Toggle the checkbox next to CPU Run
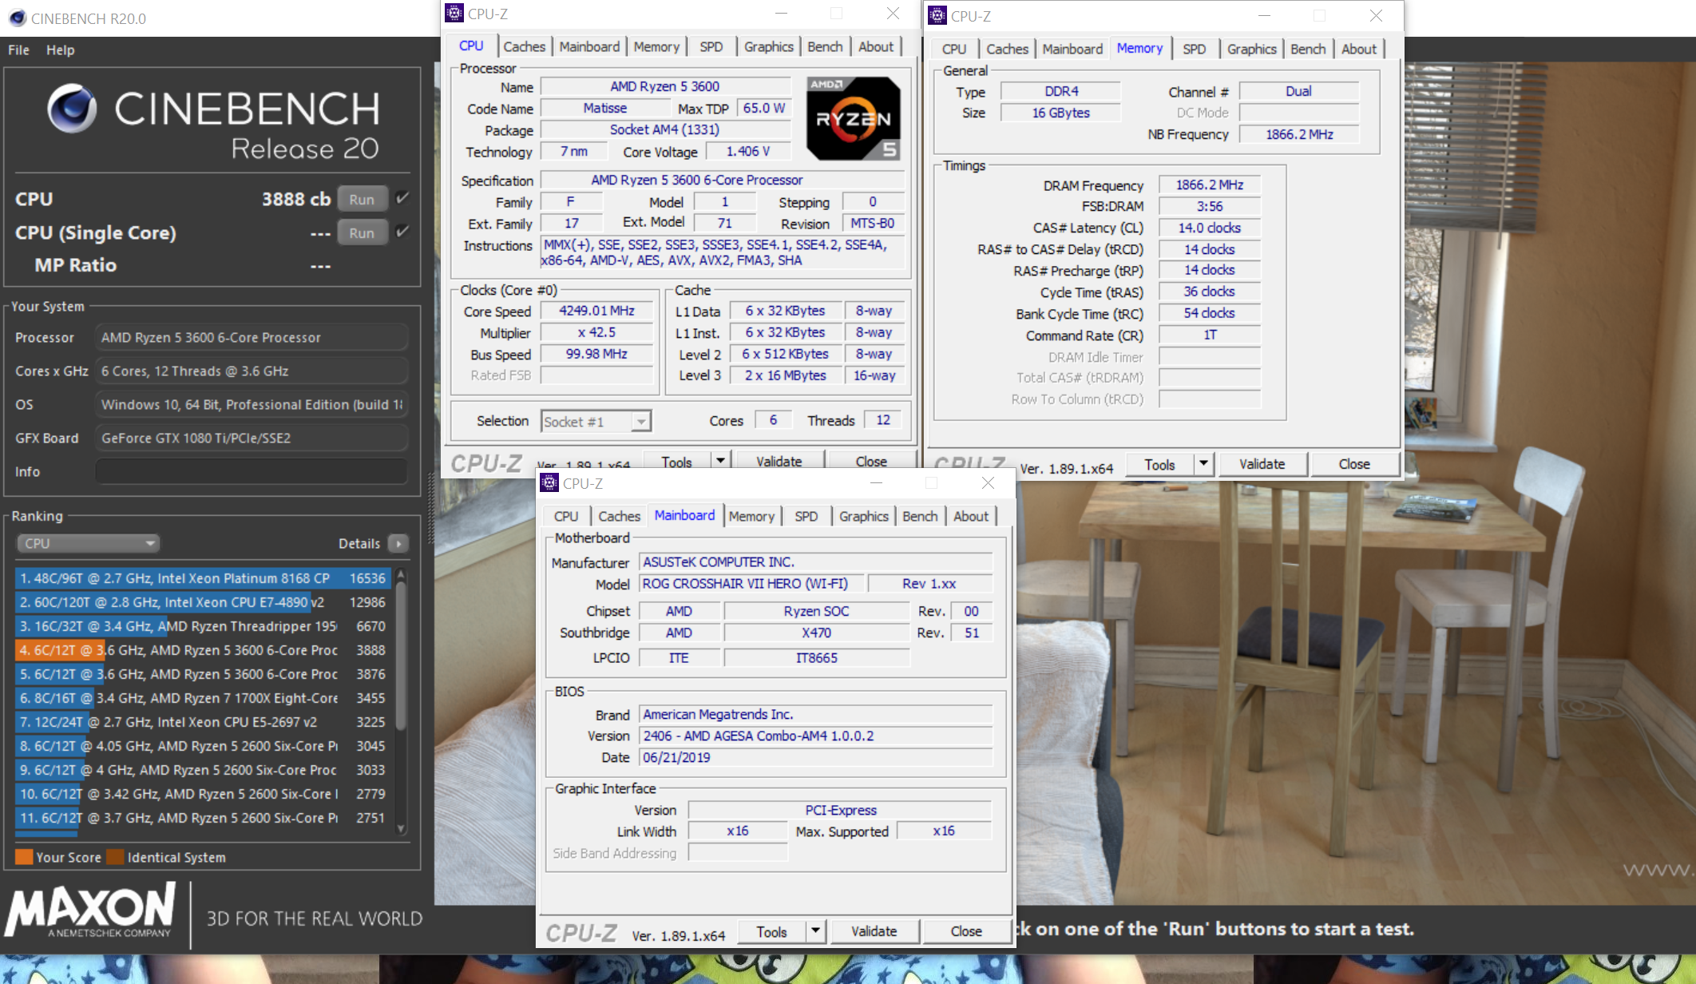 pos(402,198)
